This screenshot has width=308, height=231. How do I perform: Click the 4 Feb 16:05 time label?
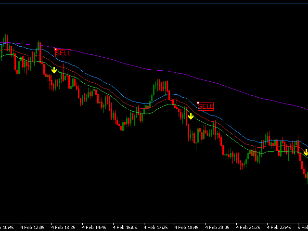(x=125, y=227)
